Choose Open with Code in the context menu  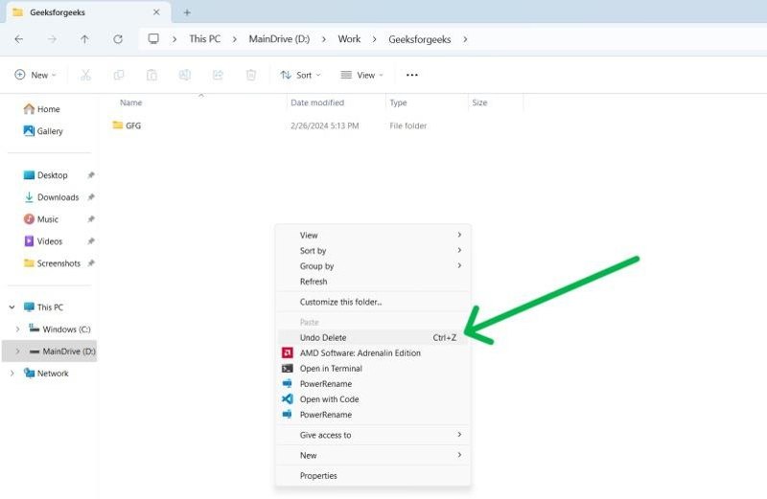(x=329, y=399)
